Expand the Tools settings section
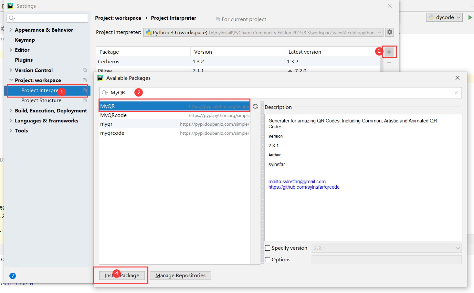This screenshot has height=293, width=474. click(11, 131)
